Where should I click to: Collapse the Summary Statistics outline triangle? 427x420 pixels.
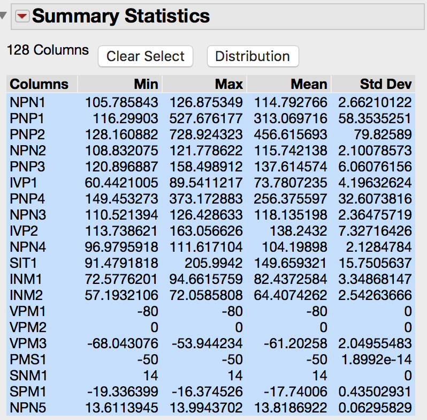click(x=4, y=16)
